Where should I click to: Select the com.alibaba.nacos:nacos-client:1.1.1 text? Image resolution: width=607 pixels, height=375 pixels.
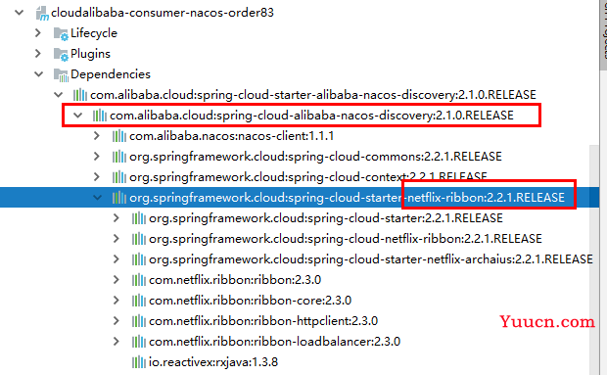click(x=231, y=136)
